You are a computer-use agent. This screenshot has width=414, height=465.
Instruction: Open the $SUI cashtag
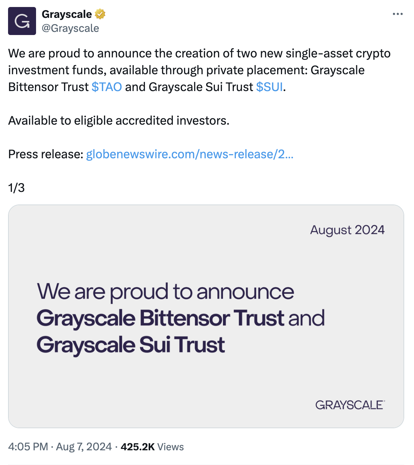[x=269, y=87]
